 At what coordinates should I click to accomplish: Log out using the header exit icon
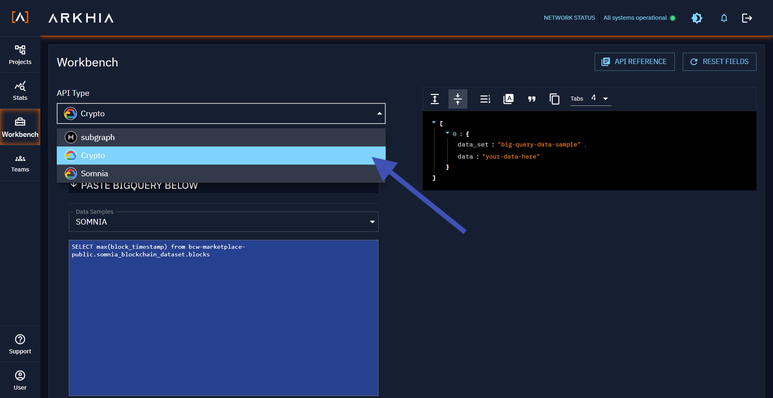tap(747, 18)
